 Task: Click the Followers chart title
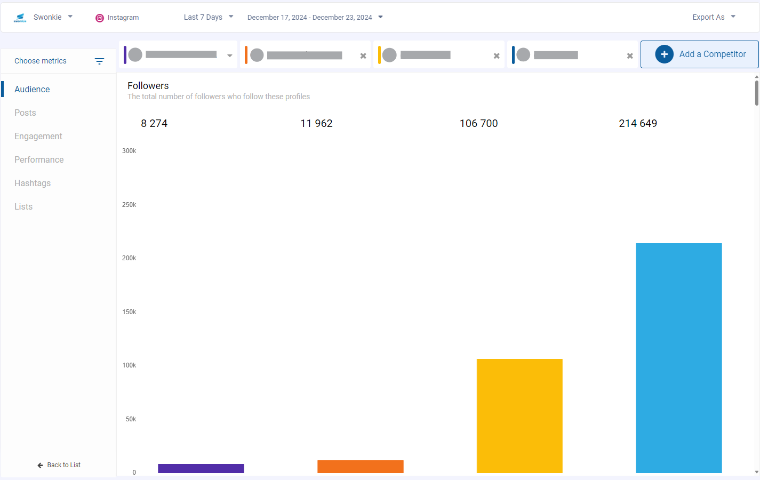click(148, 85)
